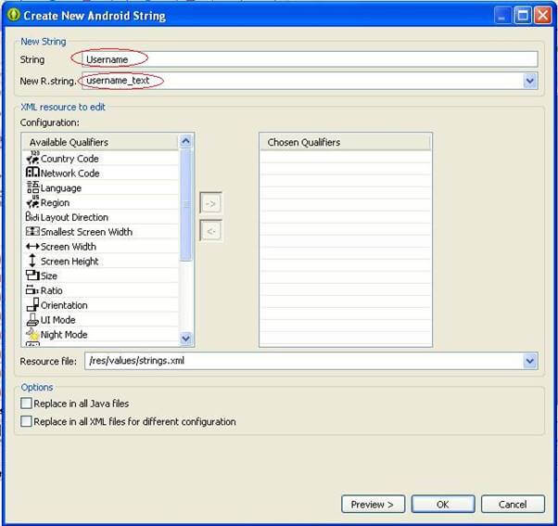Select UI Mode qualifier row
This screenshot has height=526, width=558.
click(x=100, y=319)
